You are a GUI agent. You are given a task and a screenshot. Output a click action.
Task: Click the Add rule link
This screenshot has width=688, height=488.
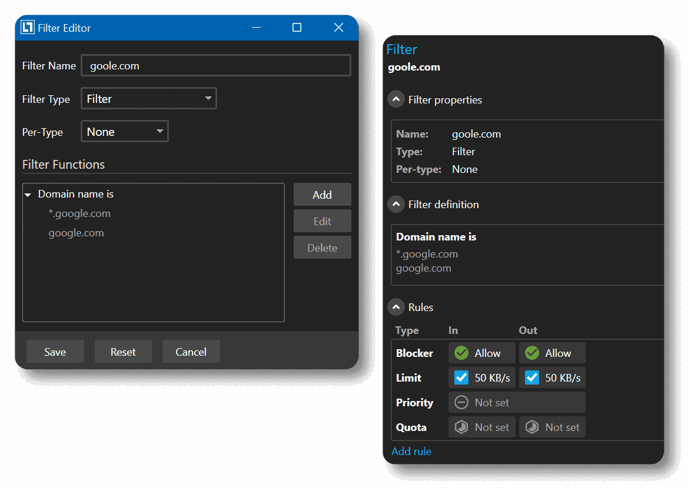click(411, 451)
